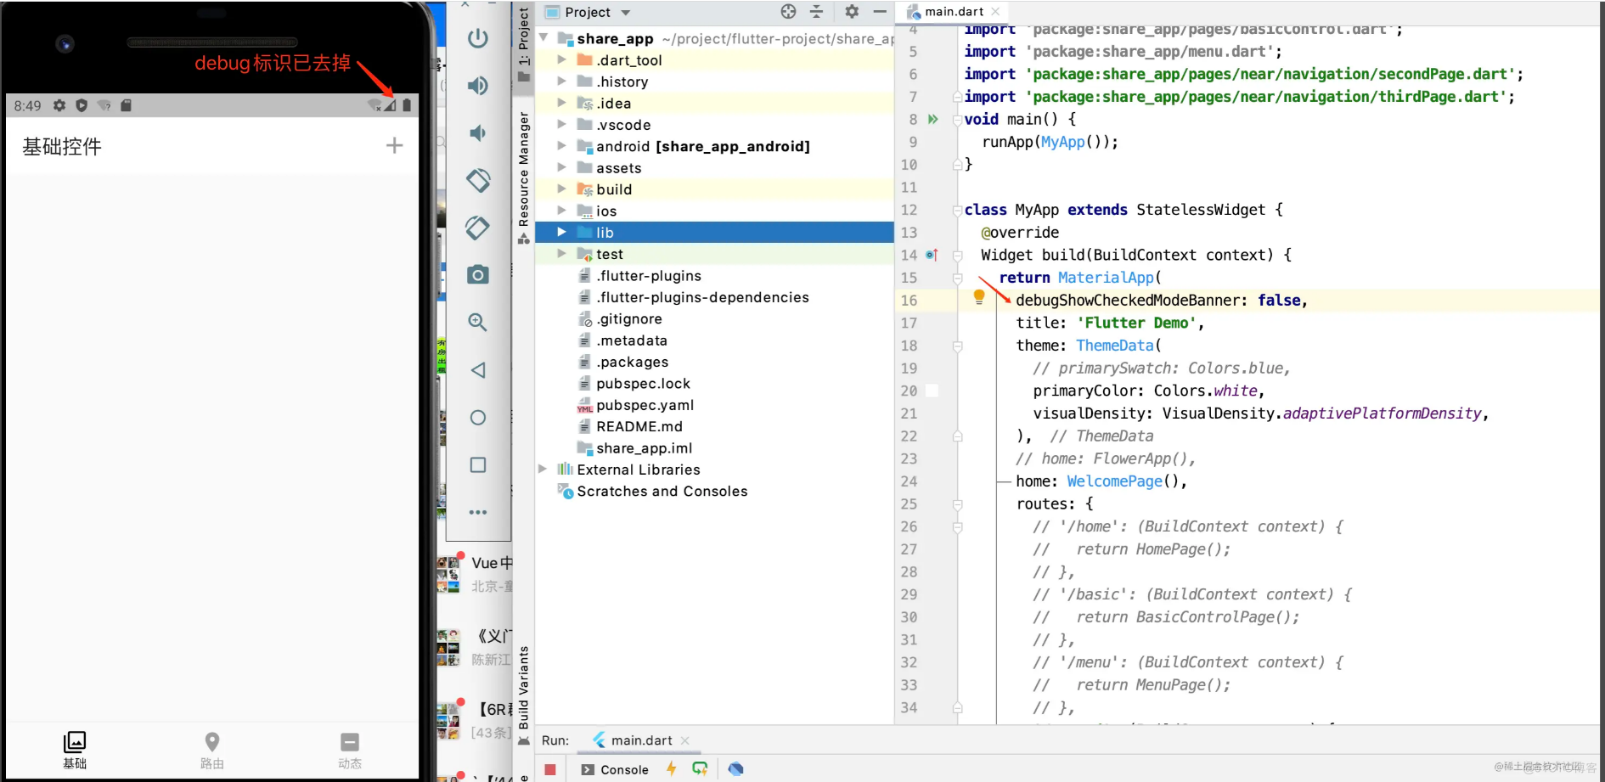Open Dart DevTools icon in Run toolbar
This screenshot has height=782, width=1605.
pyautogui.click(x=735, y=768)
